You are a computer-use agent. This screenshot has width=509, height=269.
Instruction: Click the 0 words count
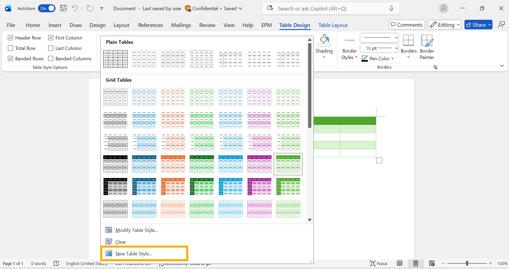coord(39,263)
